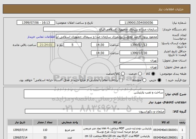The image size is (196, 139).
Task: Click the row 1 need date 1399/07/14
Action: (x=20, y=130)
